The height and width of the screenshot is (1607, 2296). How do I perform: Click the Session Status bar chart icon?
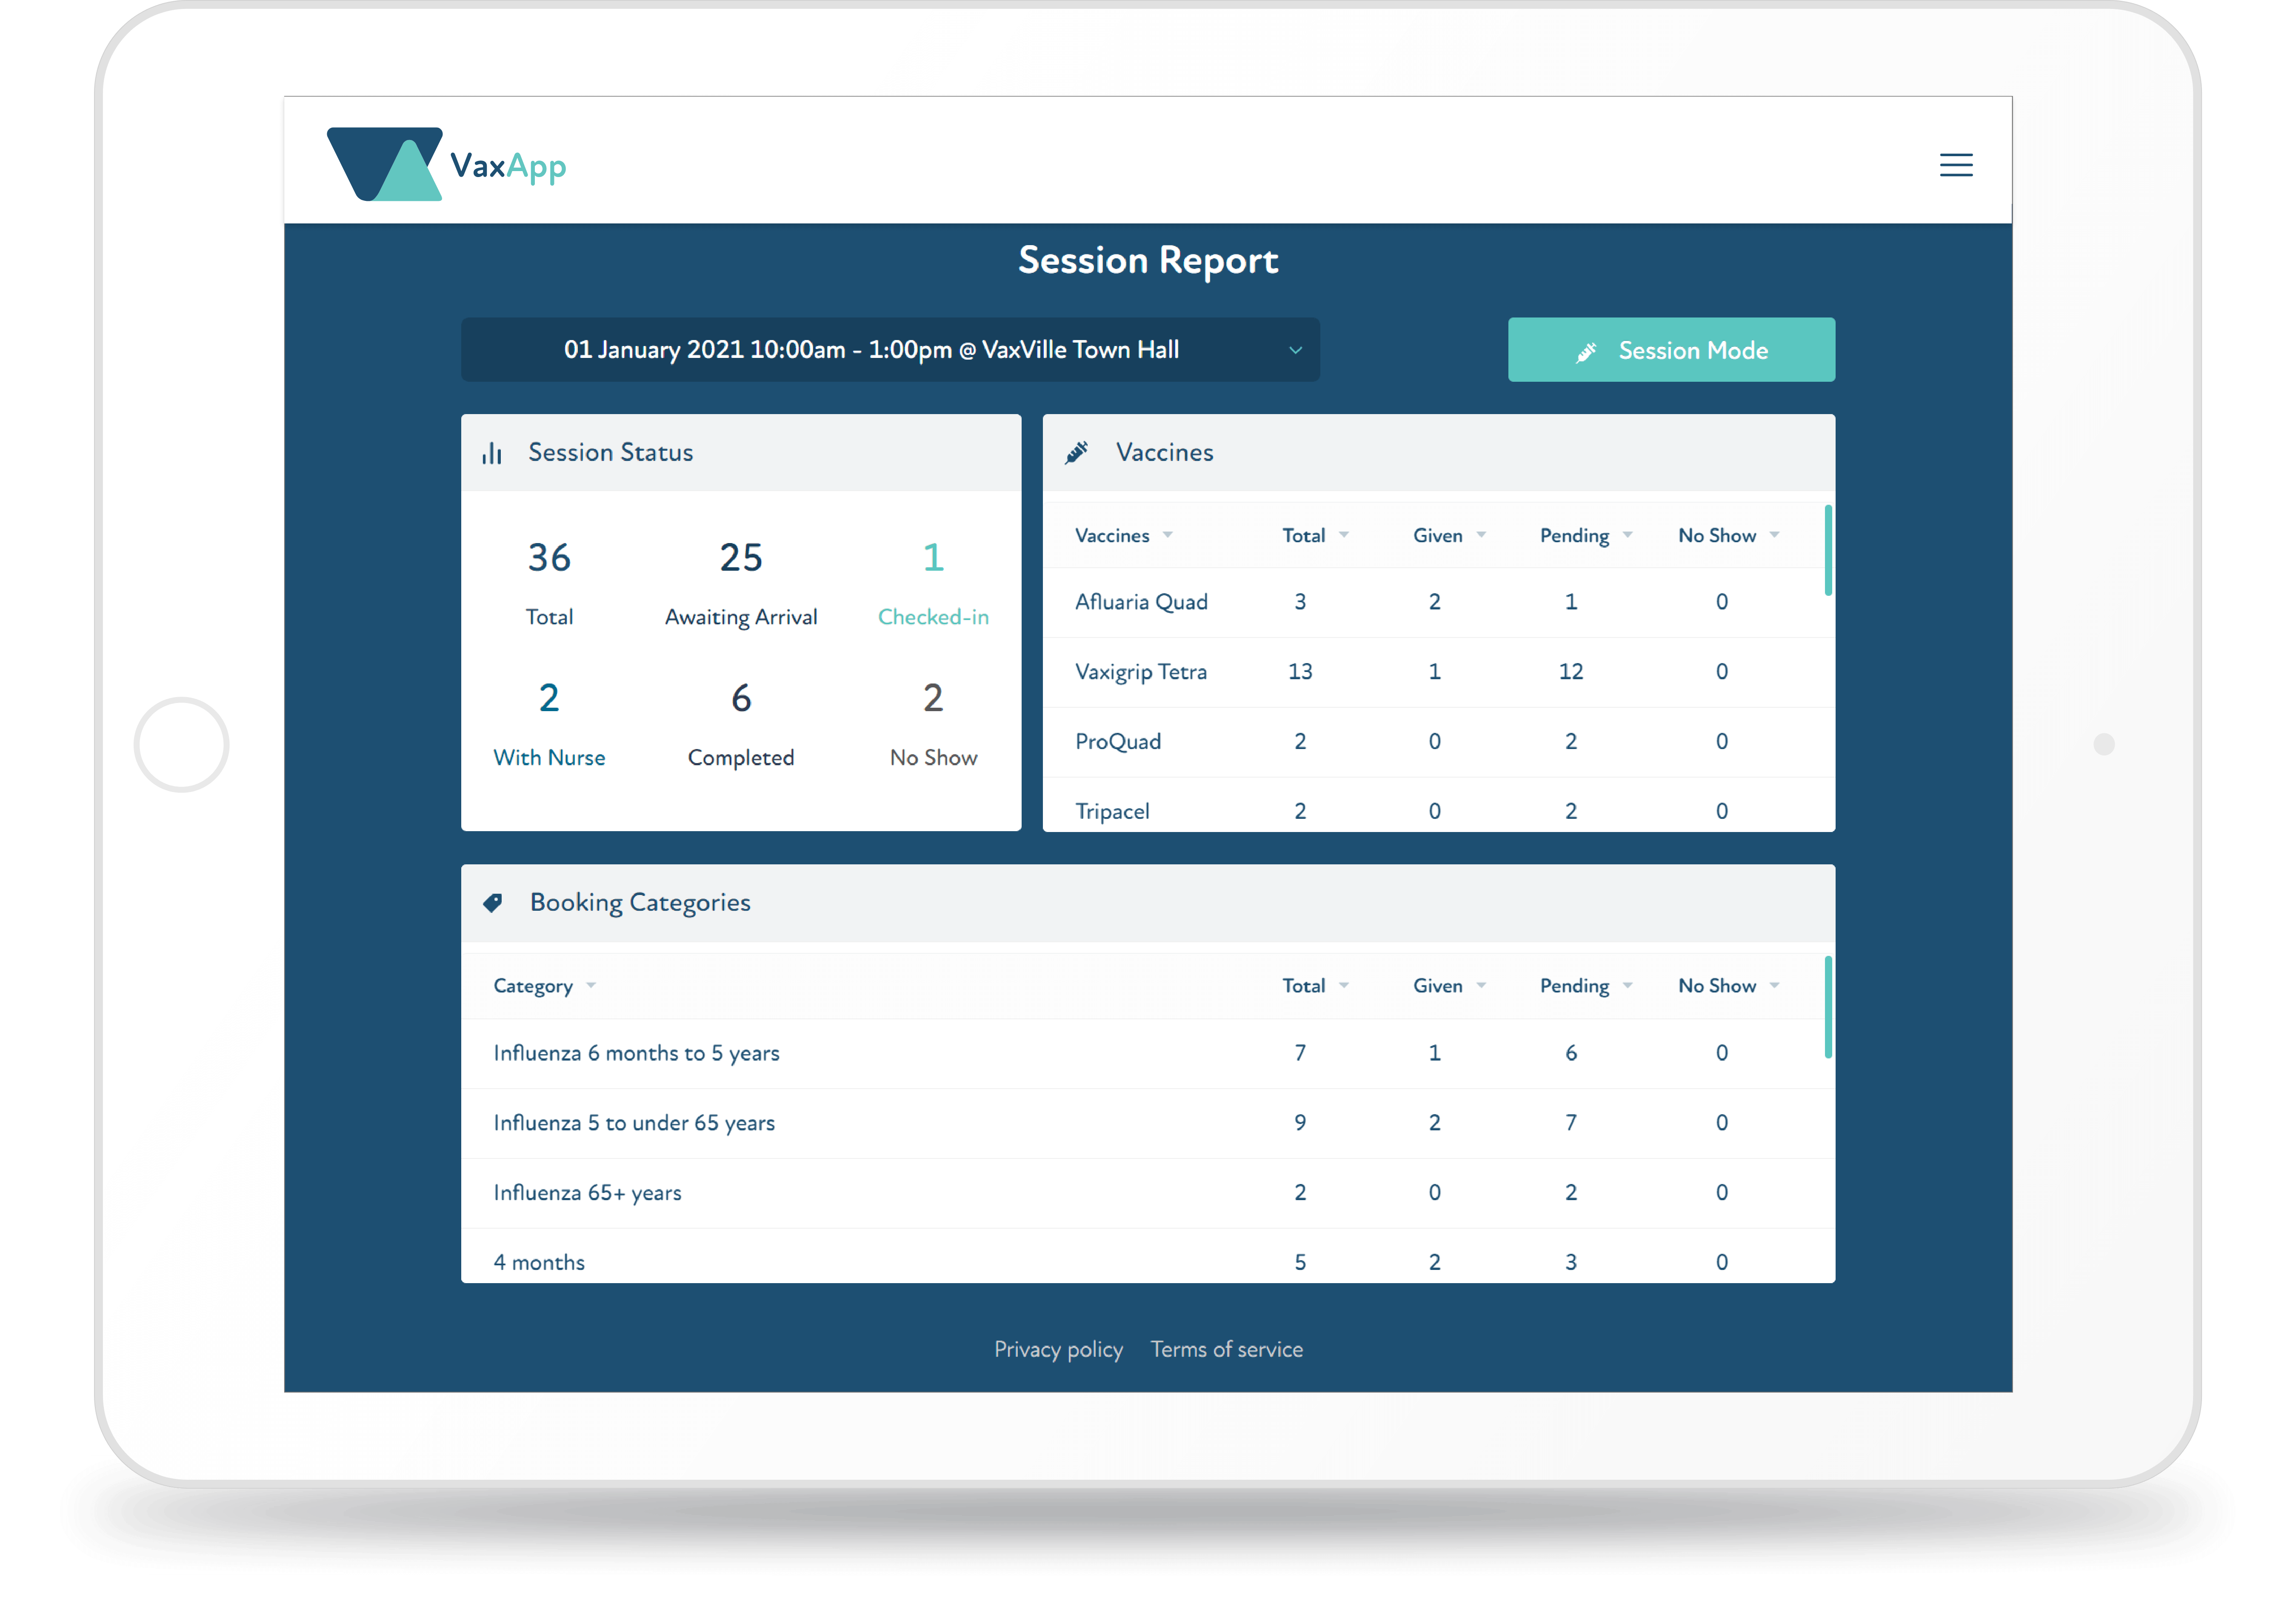coord(492,453)
